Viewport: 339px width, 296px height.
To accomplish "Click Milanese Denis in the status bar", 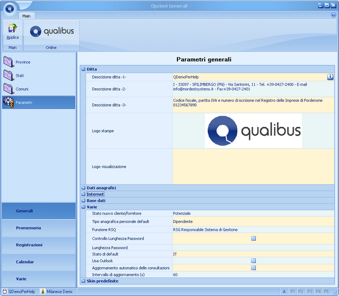I will click(x=59, y=292).
